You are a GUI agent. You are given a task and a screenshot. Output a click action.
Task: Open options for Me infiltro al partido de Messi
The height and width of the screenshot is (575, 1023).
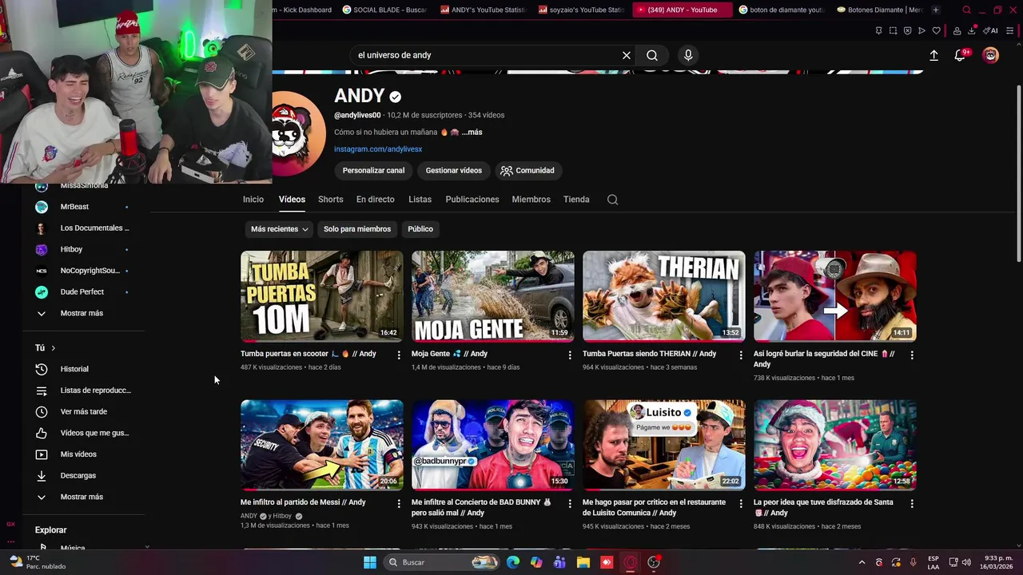point(399,503)
